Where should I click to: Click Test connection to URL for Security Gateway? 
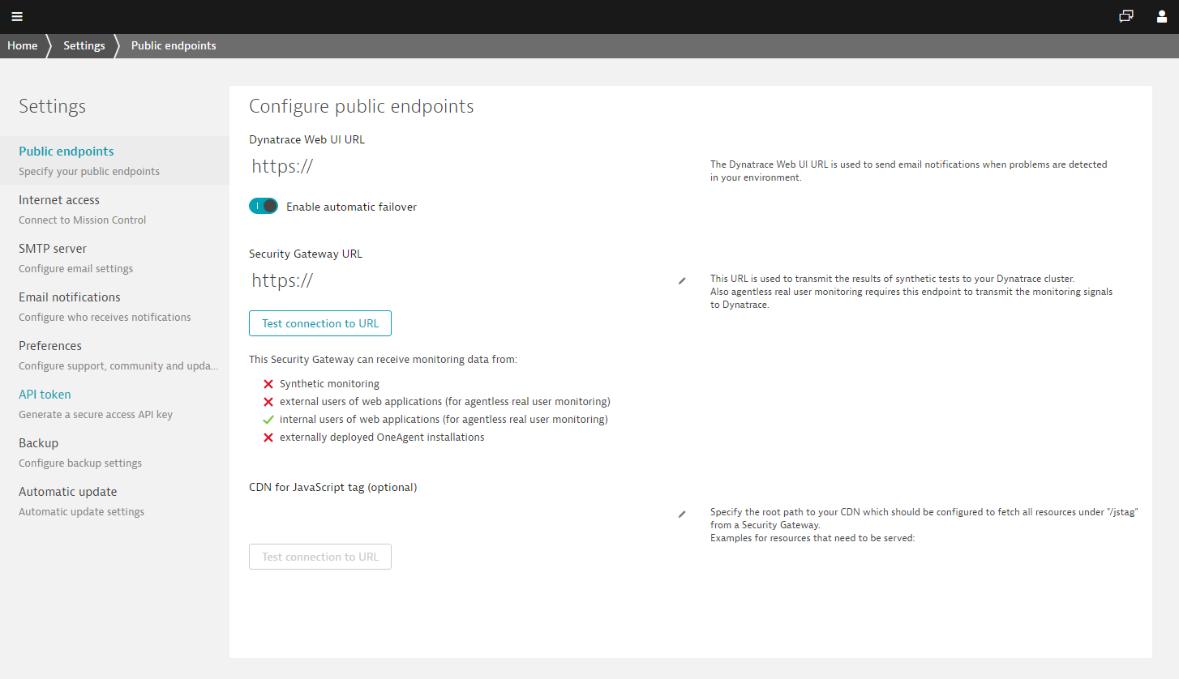point(320,323)
